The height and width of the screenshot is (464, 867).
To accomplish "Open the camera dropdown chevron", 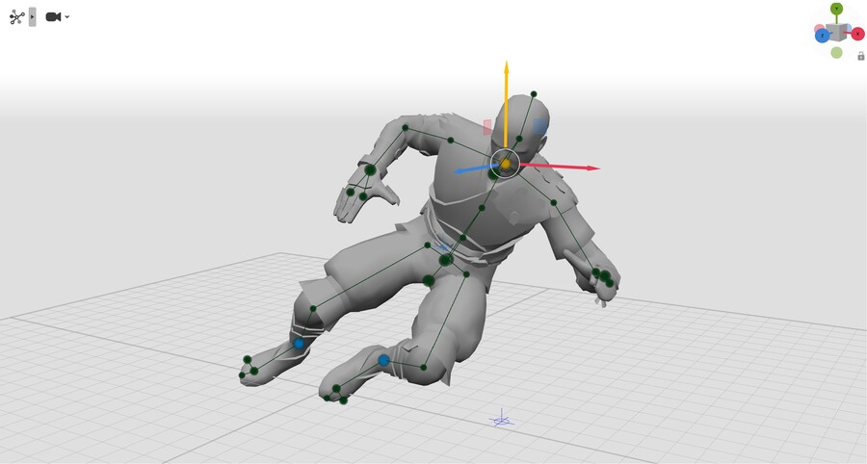I will [66, 17].
